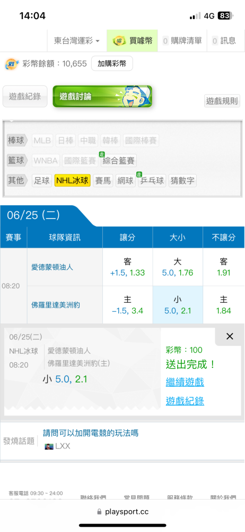Image resolution: width=245 pixels, height=532 pixels.
Task: Click 繼續遊戲 link
Action: [185, 382]
